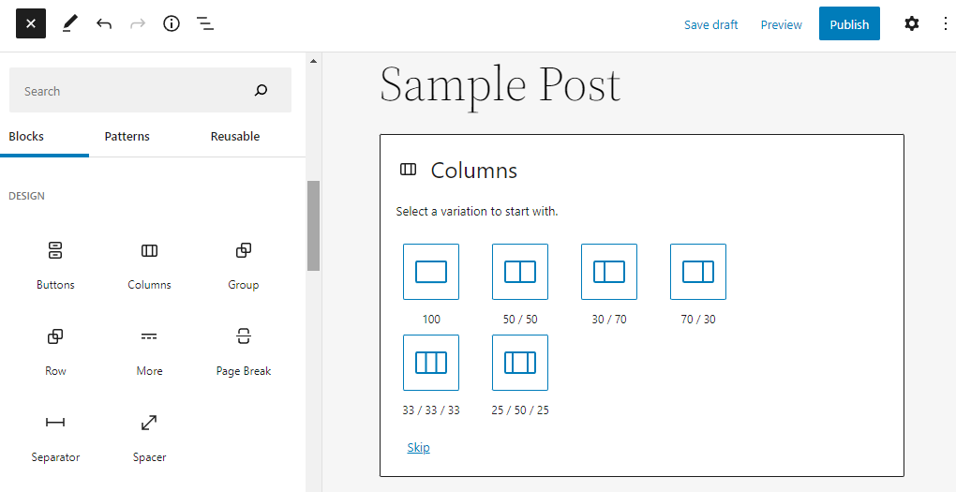Insert the Buttons block
This screenshot has width=956, height=492.
click(55, 264)
